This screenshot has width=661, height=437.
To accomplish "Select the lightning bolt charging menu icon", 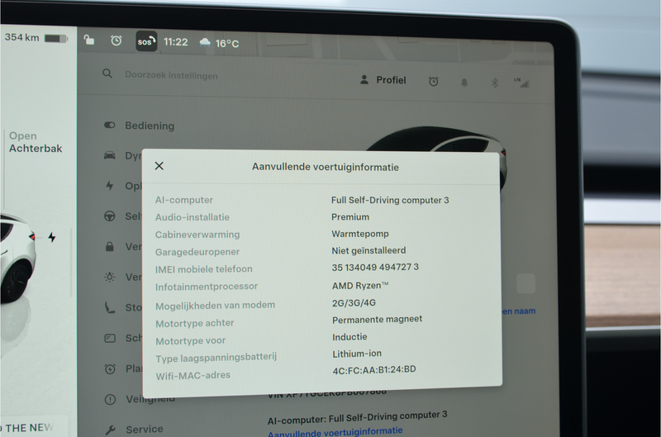I will pos(110,185).
